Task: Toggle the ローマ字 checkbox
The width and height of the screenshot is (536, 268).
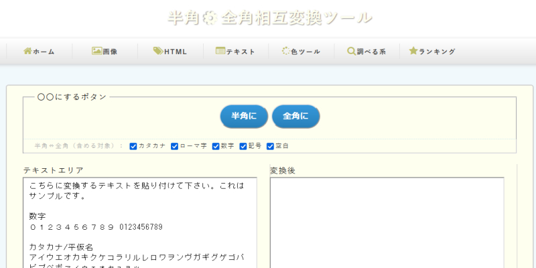Action: (x=175, y=146)
